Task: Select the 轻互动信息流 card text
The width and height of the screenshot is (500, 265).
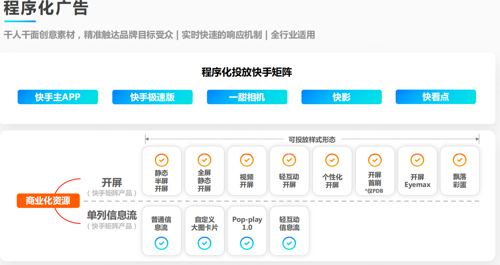Action: tap(289, 224)
